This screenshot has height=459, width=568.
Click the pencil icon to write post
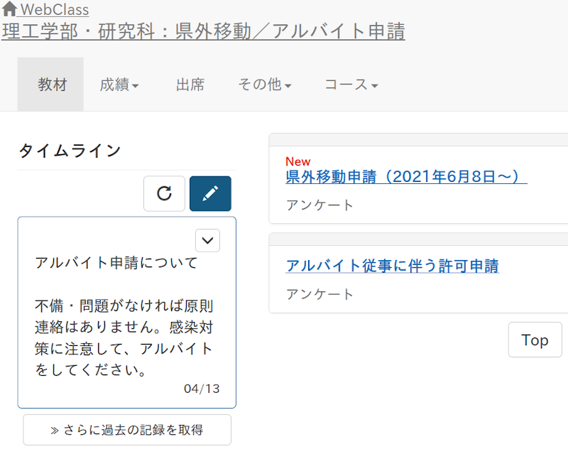[x=210, y=193]
